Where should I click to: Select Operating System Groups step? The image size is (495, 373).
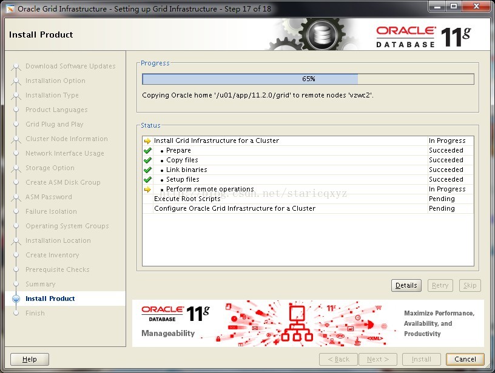coord(67,226)
